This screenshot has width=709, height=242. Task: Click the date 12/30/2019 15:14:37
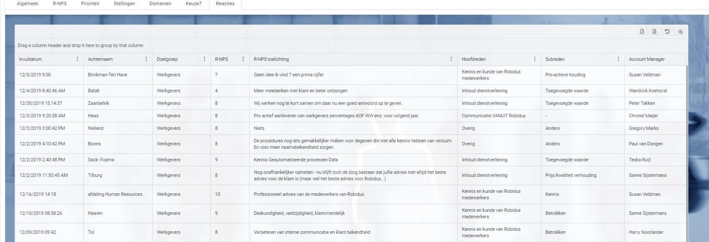(x=41, y=103)
